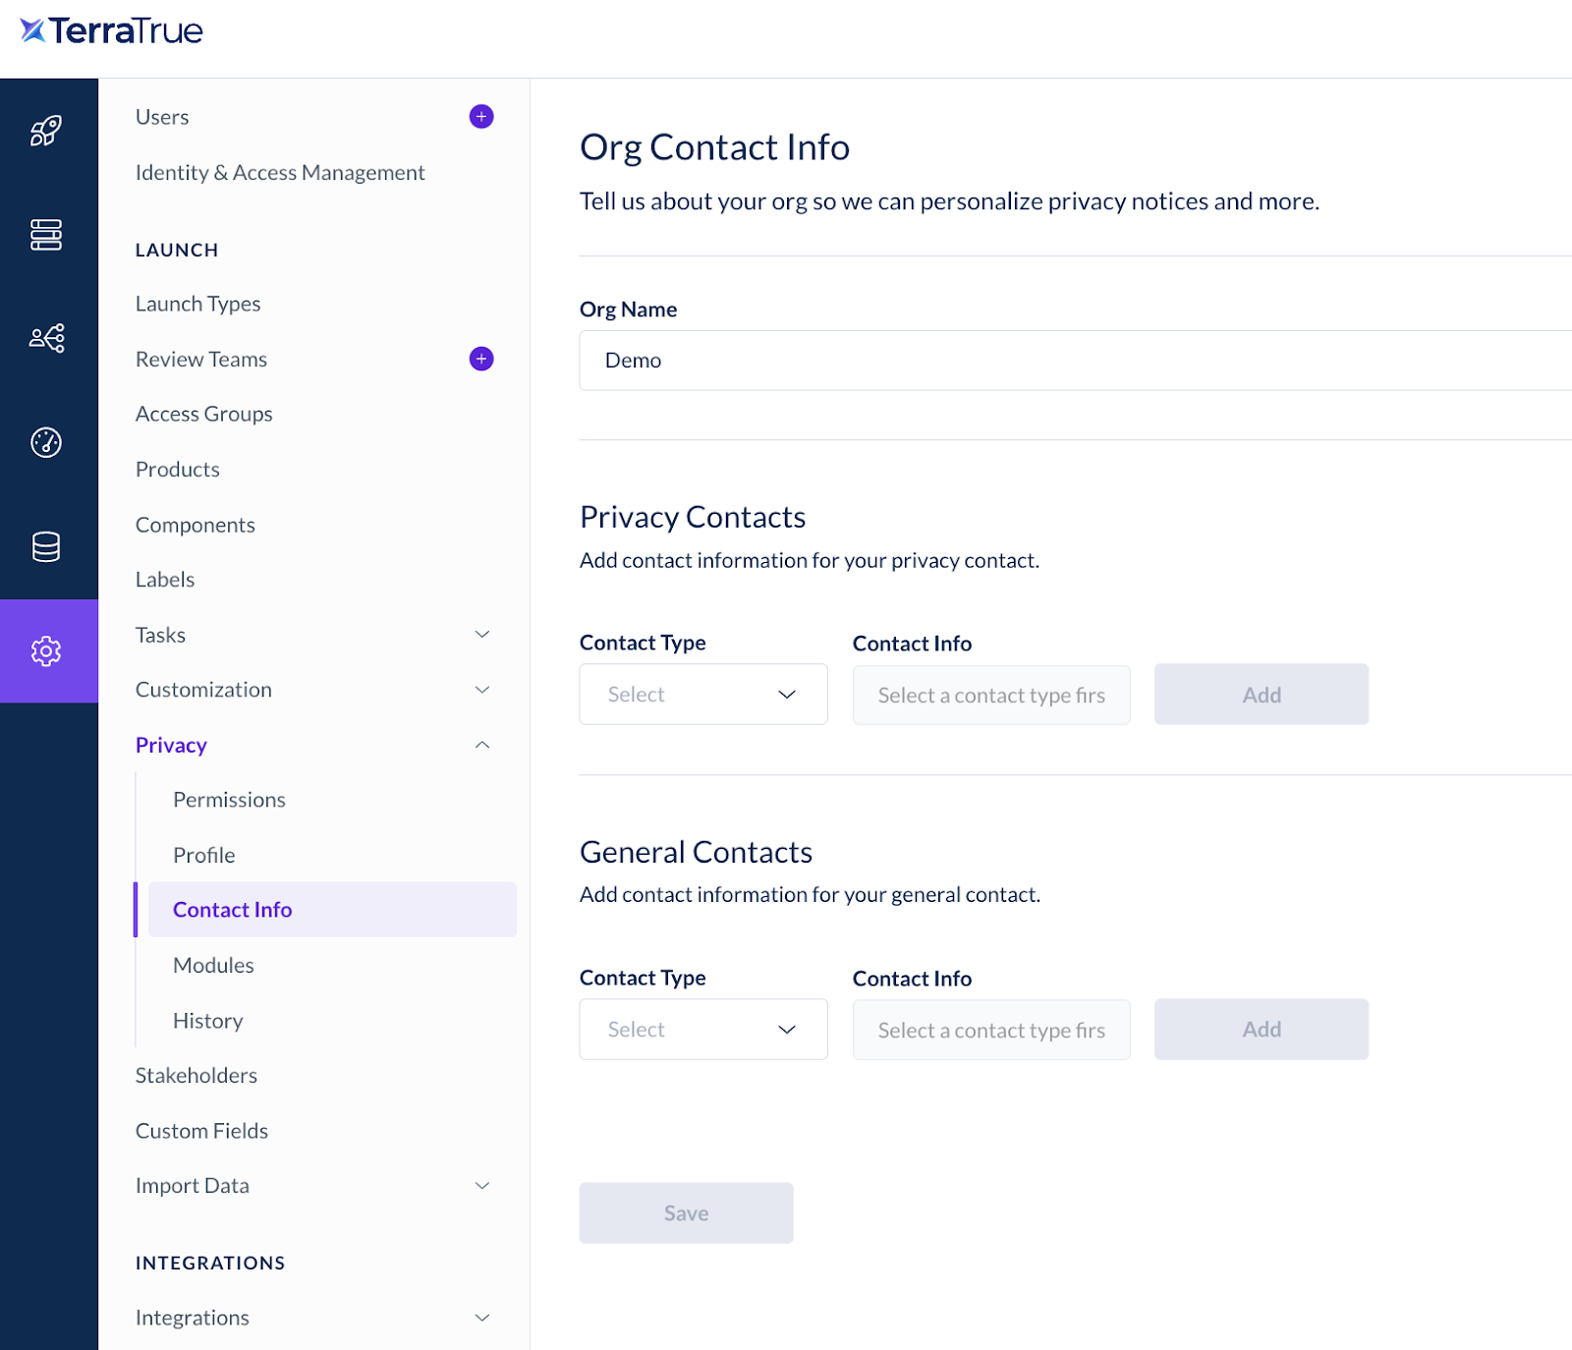Open Identity & Access Management

pos(280,173)
